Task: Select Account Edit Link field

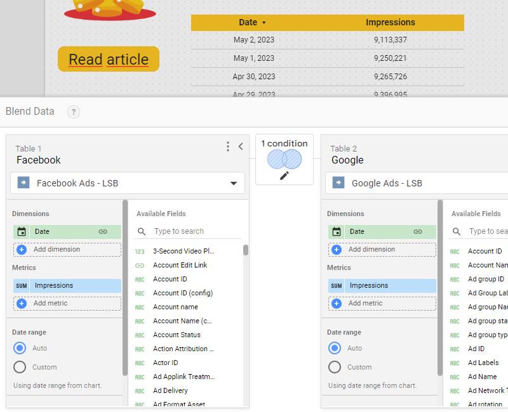Action: point(180,265)
